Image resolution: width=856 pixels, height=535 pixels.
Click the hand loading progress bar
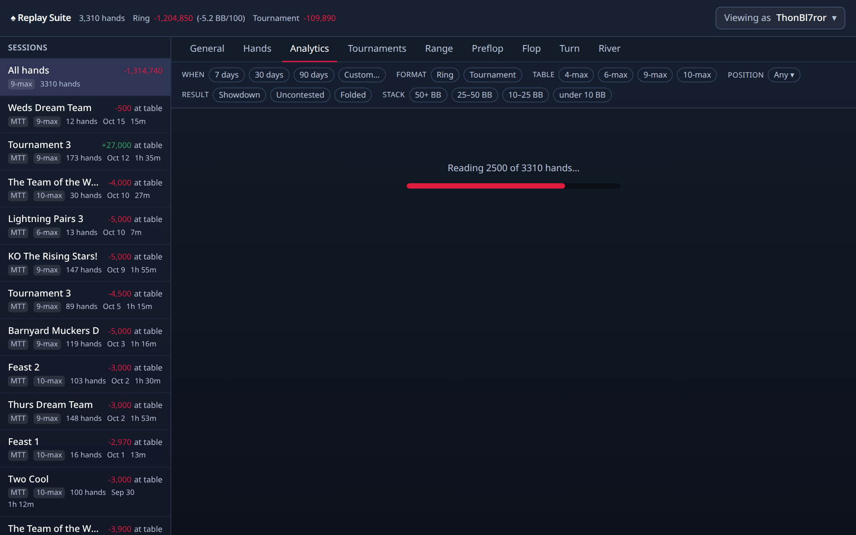(513, 186)
